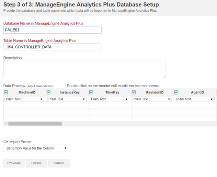This screenshot has width=217, height=177.
Task: Click the Description resize grip corner
Action: (x=164, y=77)
